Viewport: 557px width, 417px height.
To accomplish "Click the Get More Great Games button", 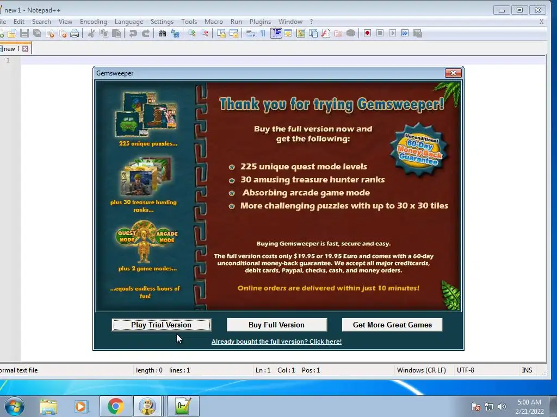I will [392, 325].
